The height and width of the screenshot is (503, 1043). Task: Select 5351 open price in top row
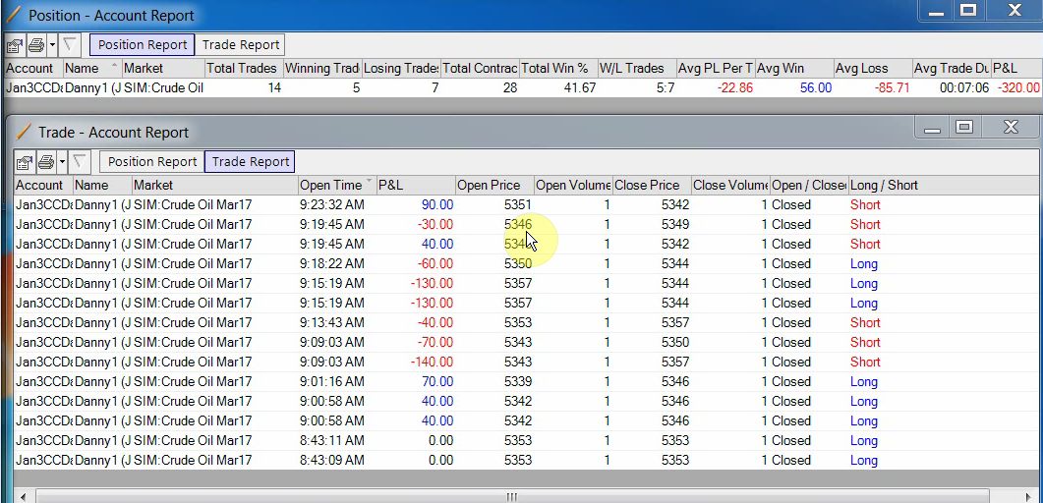pos(517,204)
